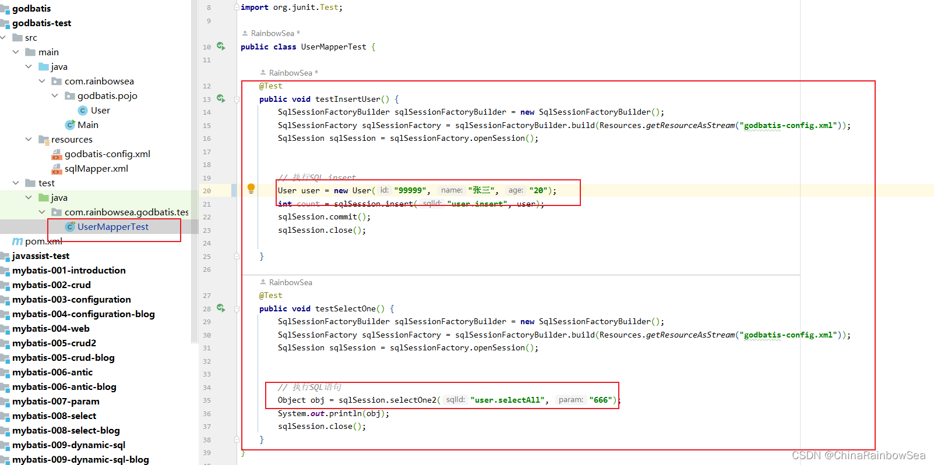Image resolution: width=934 pixels, height=465 pixels.
Task: Open the javassist-test module
Action: point(41,256)
